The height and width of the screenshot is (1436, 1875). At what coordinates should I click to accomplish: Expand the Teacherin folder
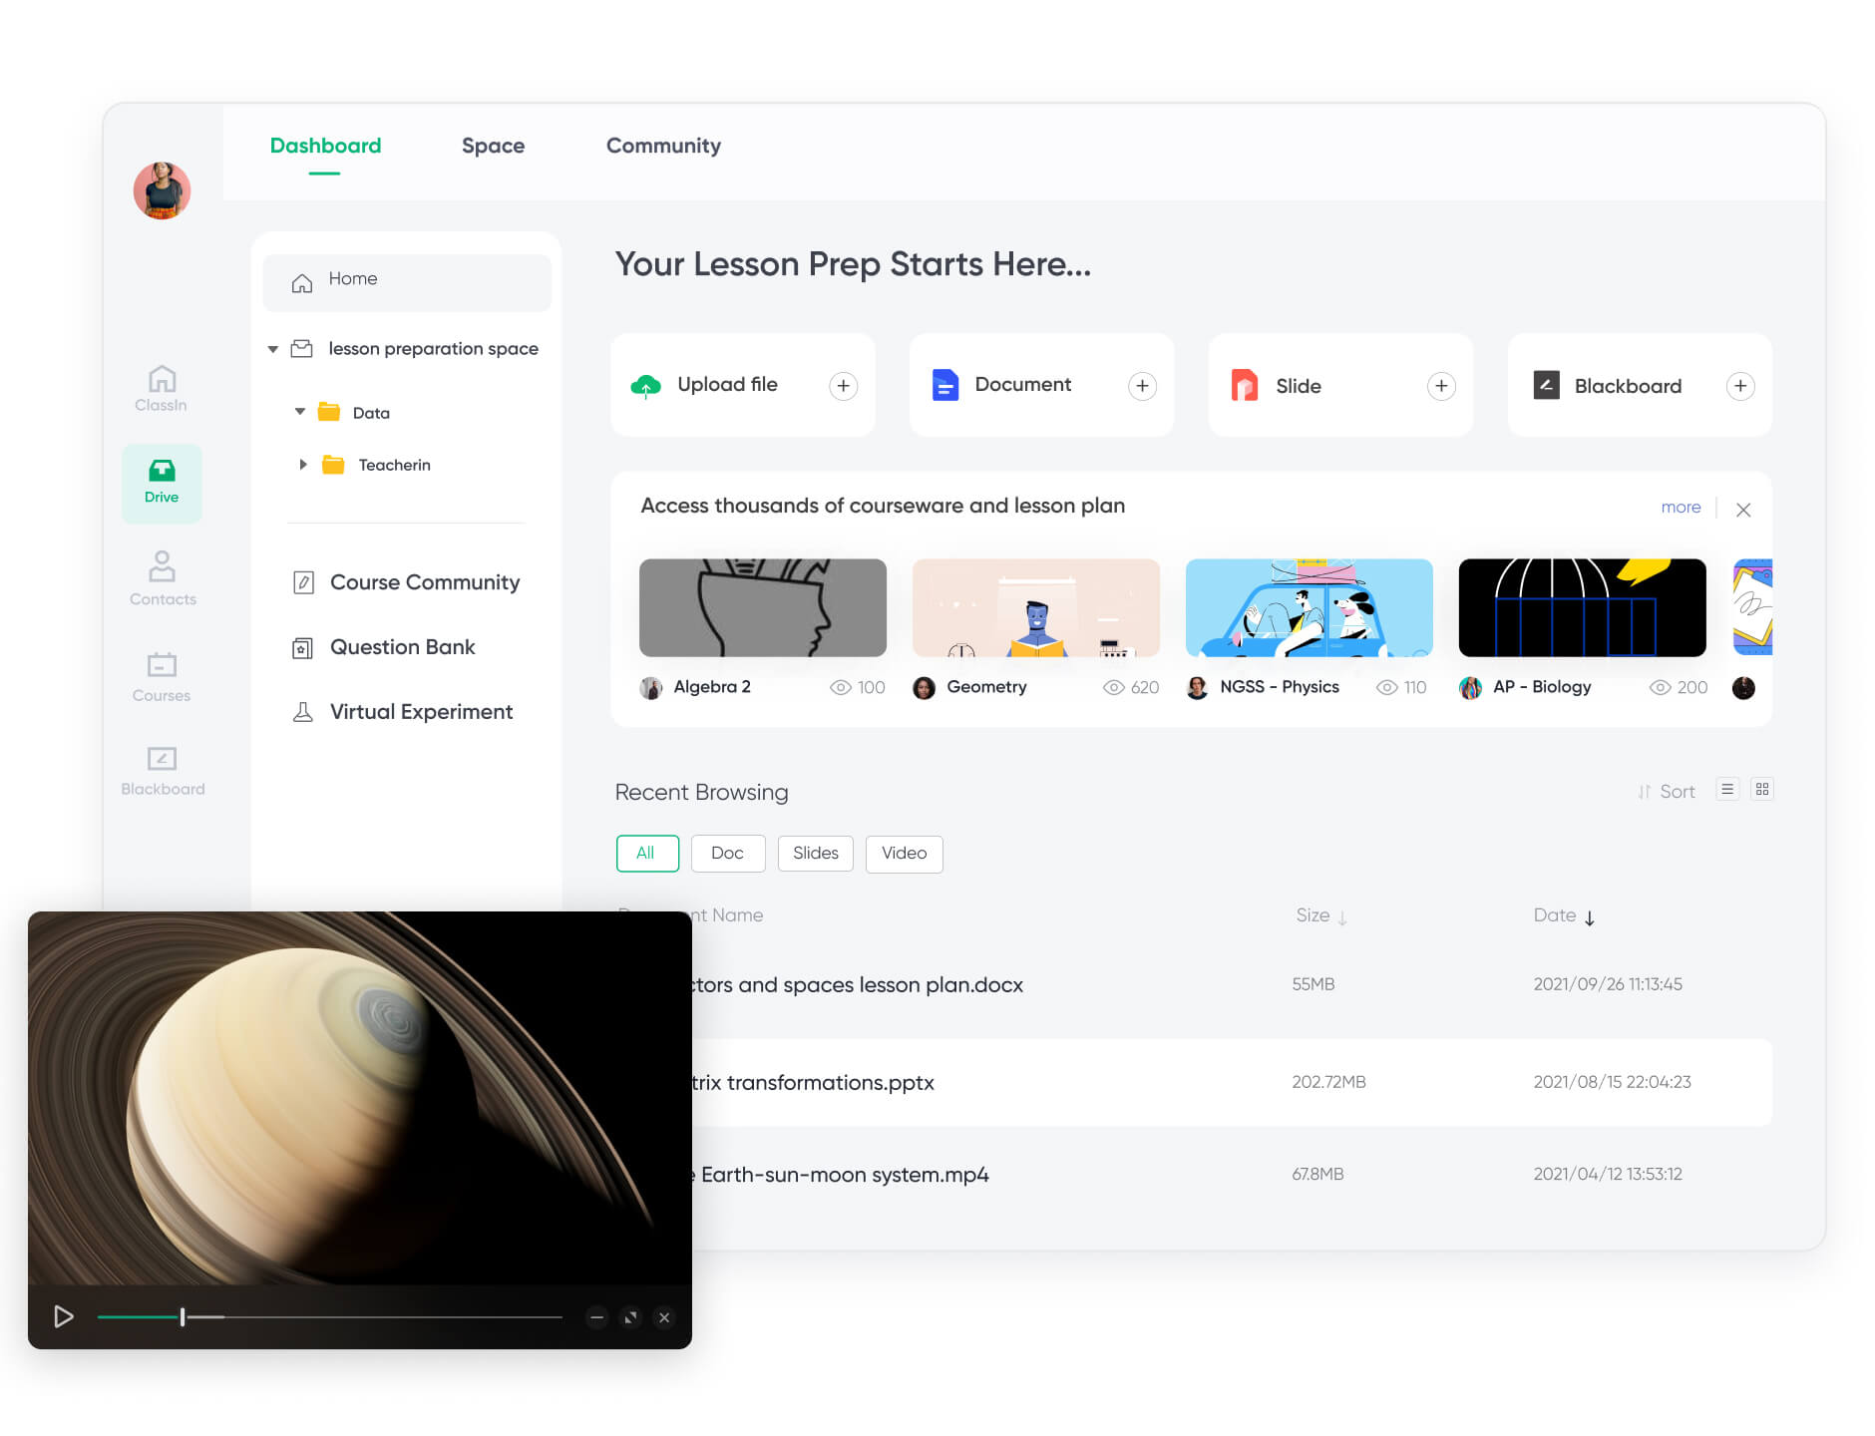click(303, 465)
